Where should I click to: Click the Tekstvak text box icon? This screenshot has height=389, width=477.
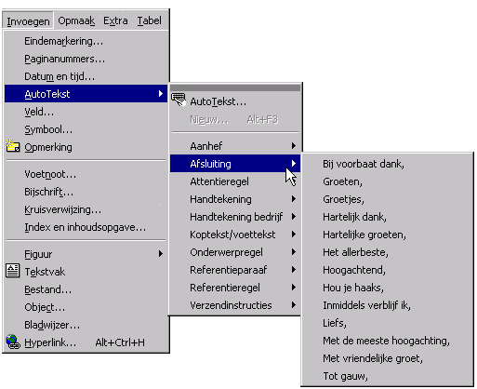tap(13, 271)
